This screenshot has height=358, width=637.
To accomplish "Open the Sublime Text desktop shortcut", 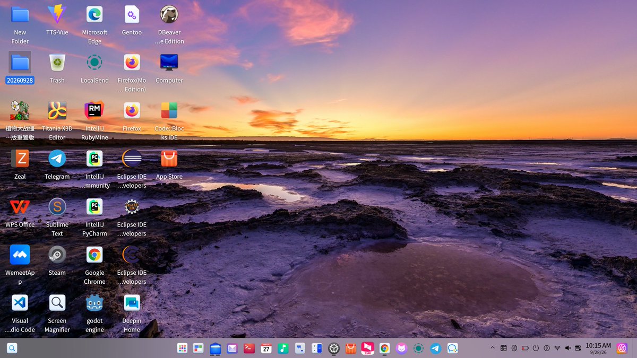I will [x=57, y=206].
